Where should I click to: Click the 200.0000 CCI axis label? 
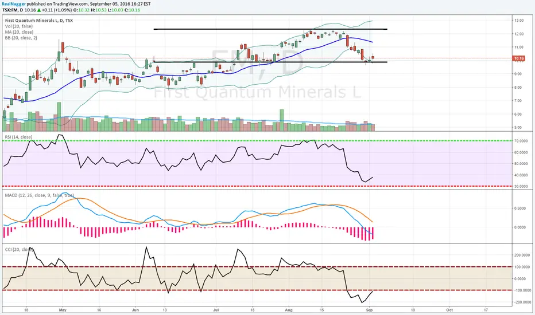(522, 255)
